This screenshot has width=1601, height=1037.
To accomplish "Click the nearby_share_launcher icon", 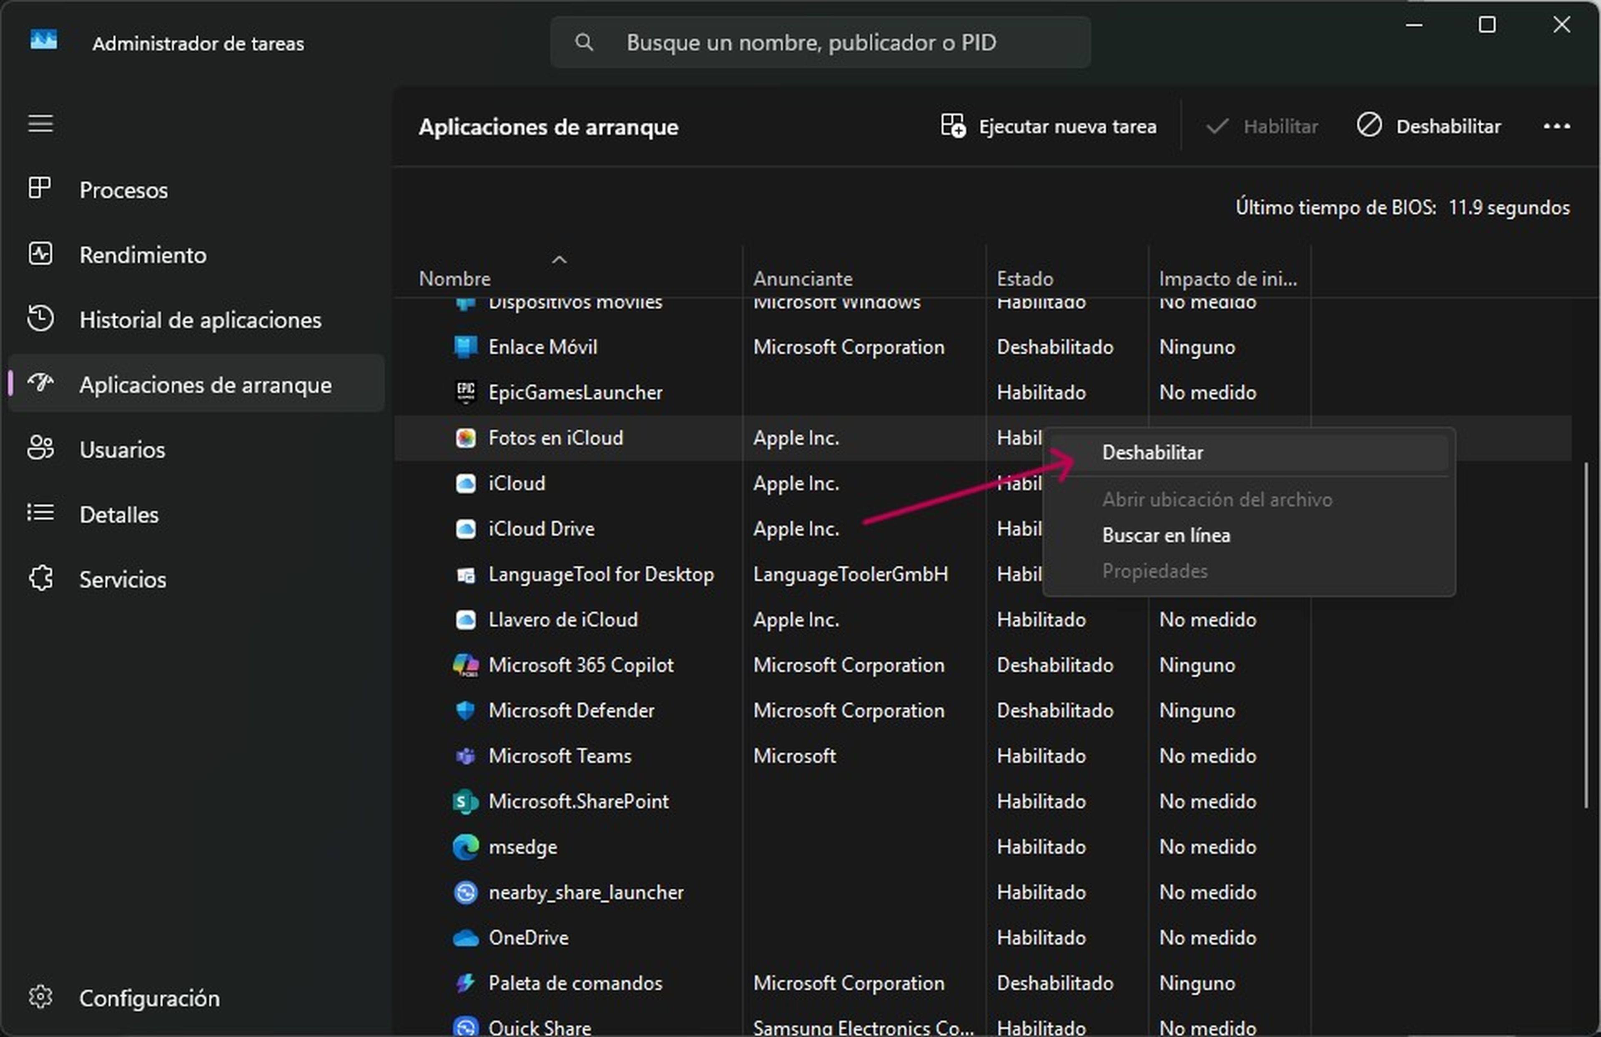I will pos(466,892).
